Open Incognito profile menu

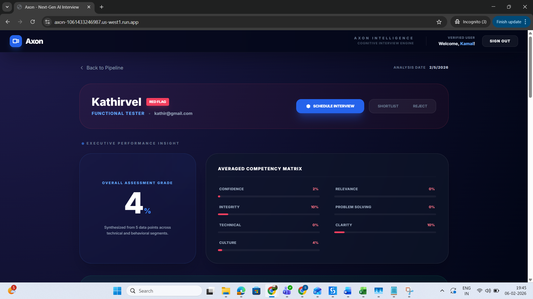tap(471, 22)
